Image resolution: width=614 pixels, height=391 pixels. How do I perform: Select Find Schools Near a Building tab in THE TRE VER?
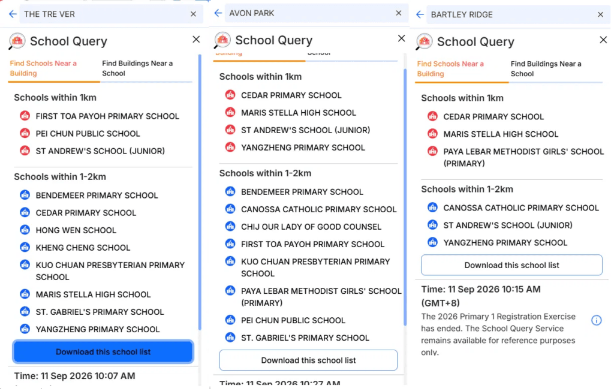coord(53,68)
